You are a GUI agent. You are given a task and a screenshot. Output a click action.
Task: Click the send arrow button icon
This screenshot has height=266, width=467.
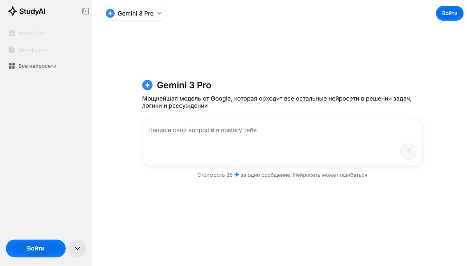pyautogui.click(x=408, y=151)
